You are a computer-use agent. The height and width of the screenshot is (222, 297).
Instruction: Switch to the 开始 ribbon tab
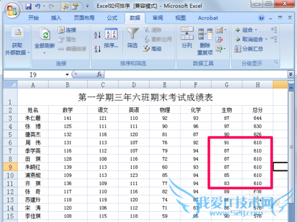point(33,18)
